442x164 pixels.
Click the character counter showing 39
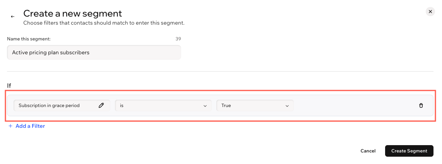click(x=178, y=39)
